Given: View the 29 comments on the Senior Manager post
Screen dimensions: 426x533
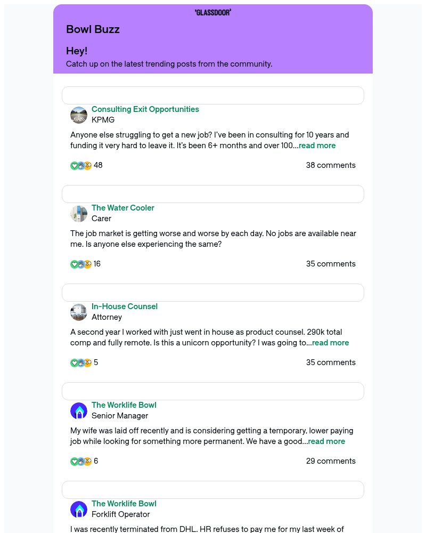Looking at the screenshot, I should point(331,461).
